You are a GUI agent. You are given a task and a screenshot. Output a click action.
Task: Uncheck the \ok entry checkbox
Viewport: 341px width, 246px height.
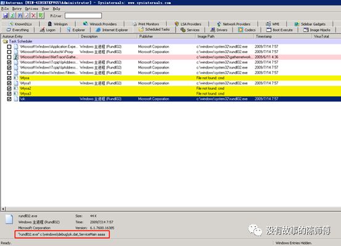[x=9, y=99]
